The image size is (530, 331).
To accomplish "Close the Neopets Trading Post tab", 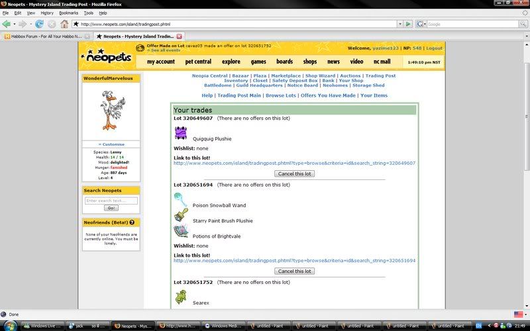I will [179, 36].
